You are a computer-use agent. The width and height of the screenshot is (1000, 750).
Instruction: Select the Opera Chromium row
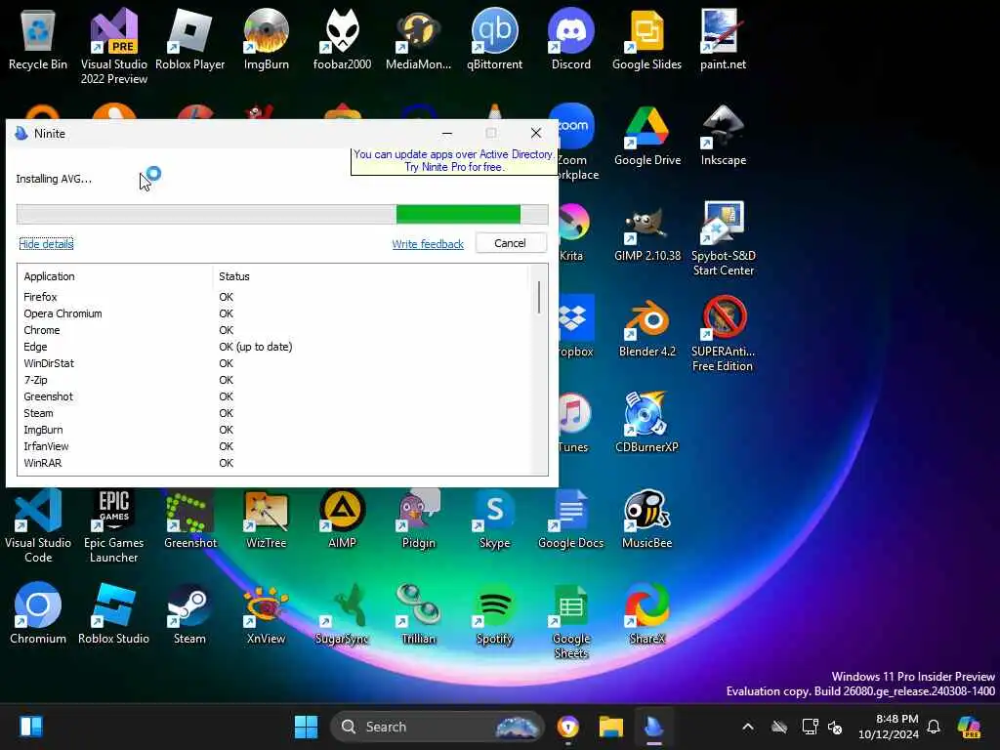pos(274,313)
